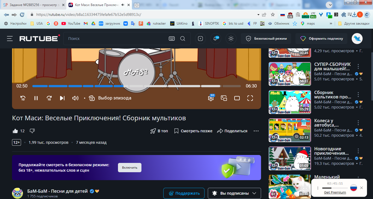Like the video with thumbs up
Screen dimensions: 373x199
pyautogui.click(x=15, y=131)
